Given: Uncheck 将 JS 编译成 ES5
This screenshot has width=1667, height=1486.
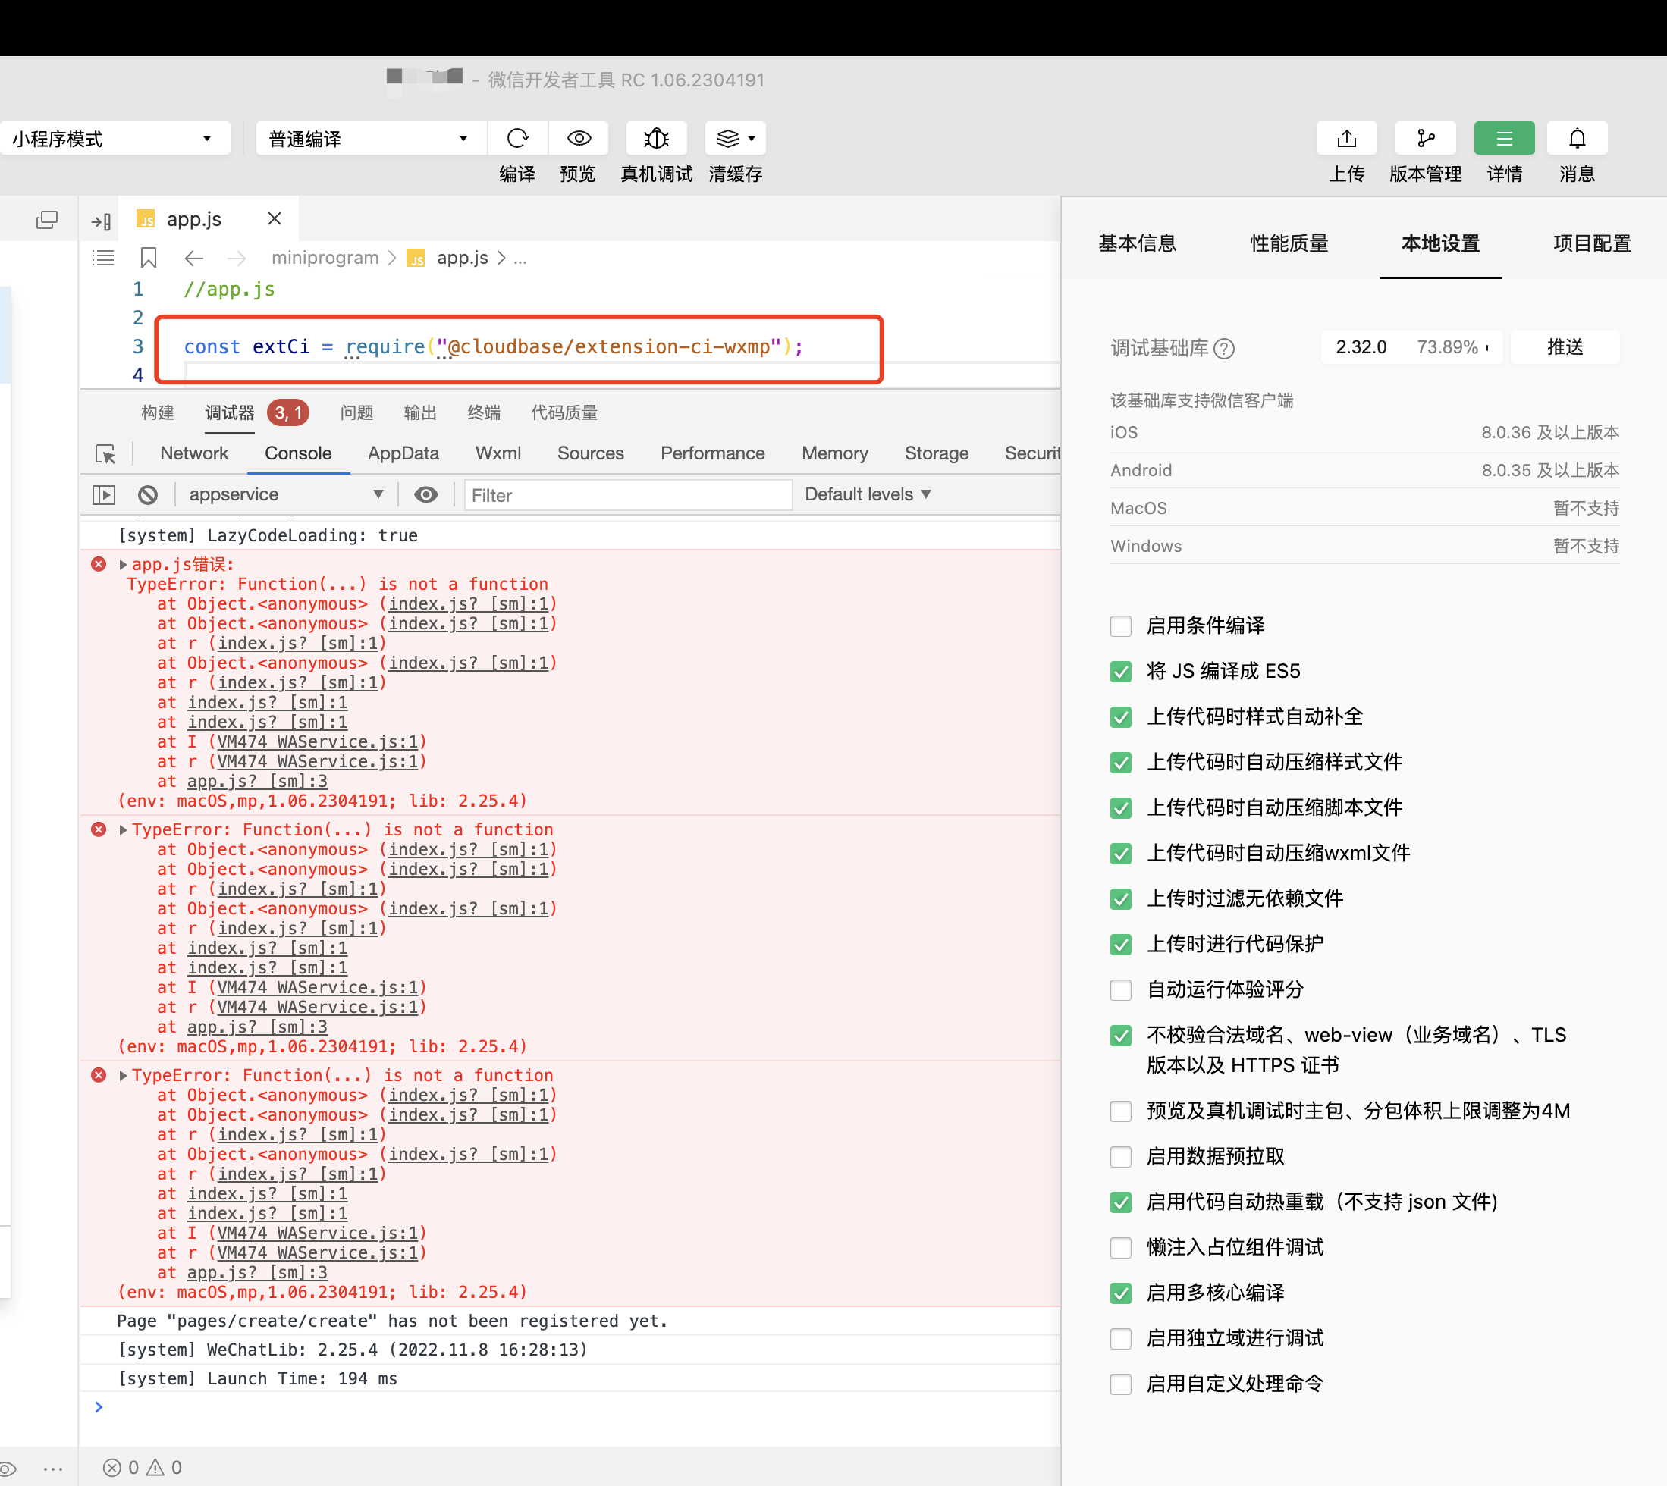Looking at the screenshot, I should click(1121, 671).
